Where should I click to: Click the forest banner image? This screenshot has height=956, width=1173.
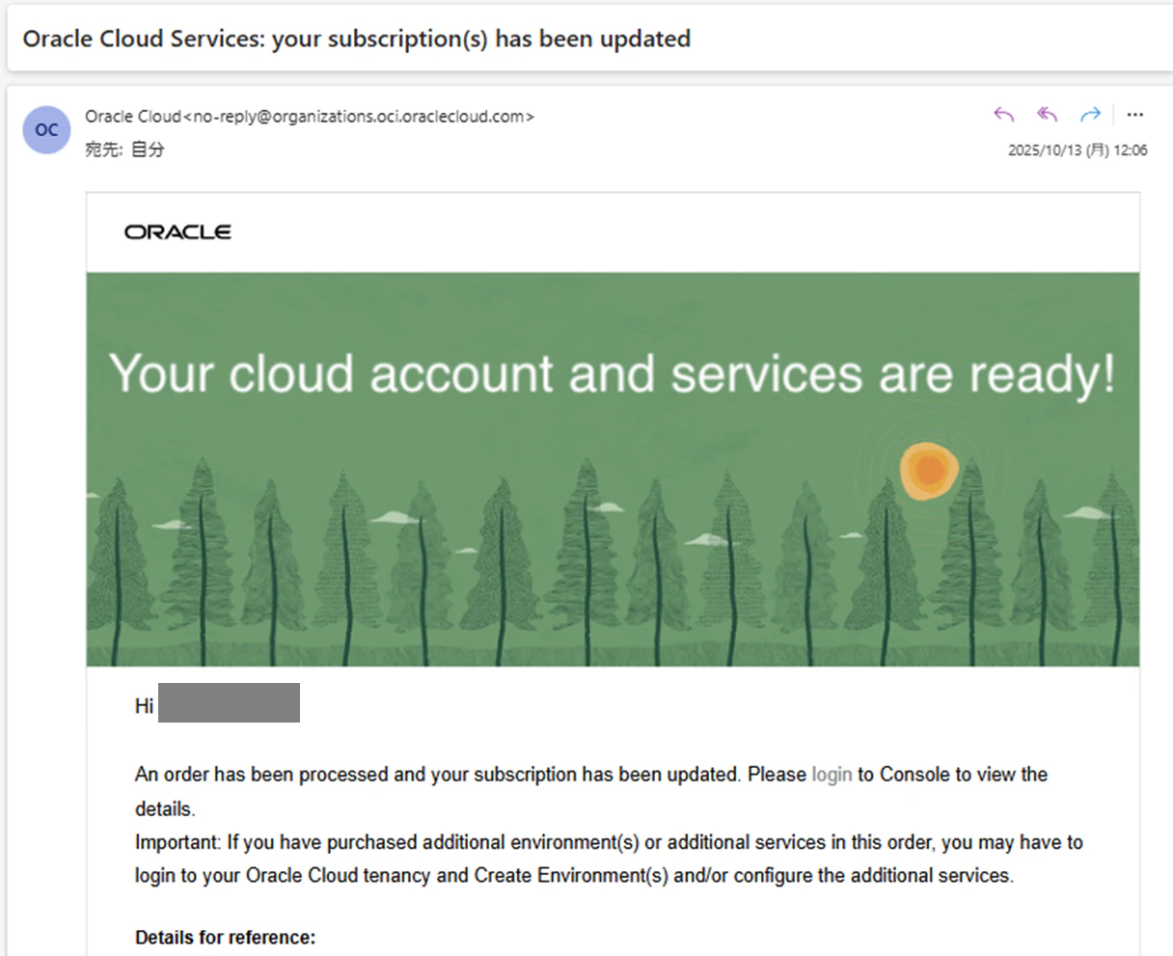(613, 469)
